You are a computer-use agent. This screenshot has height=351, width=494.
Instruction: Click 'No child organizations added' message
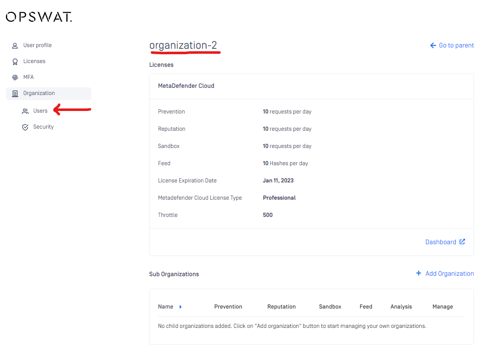tap(292, 326)
